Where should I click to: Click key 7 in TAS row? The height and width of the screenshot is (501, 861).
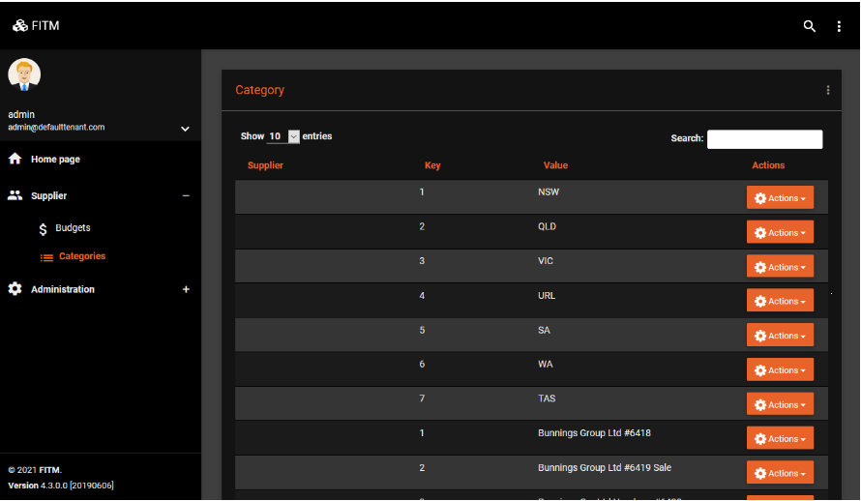tap(422, 398)
